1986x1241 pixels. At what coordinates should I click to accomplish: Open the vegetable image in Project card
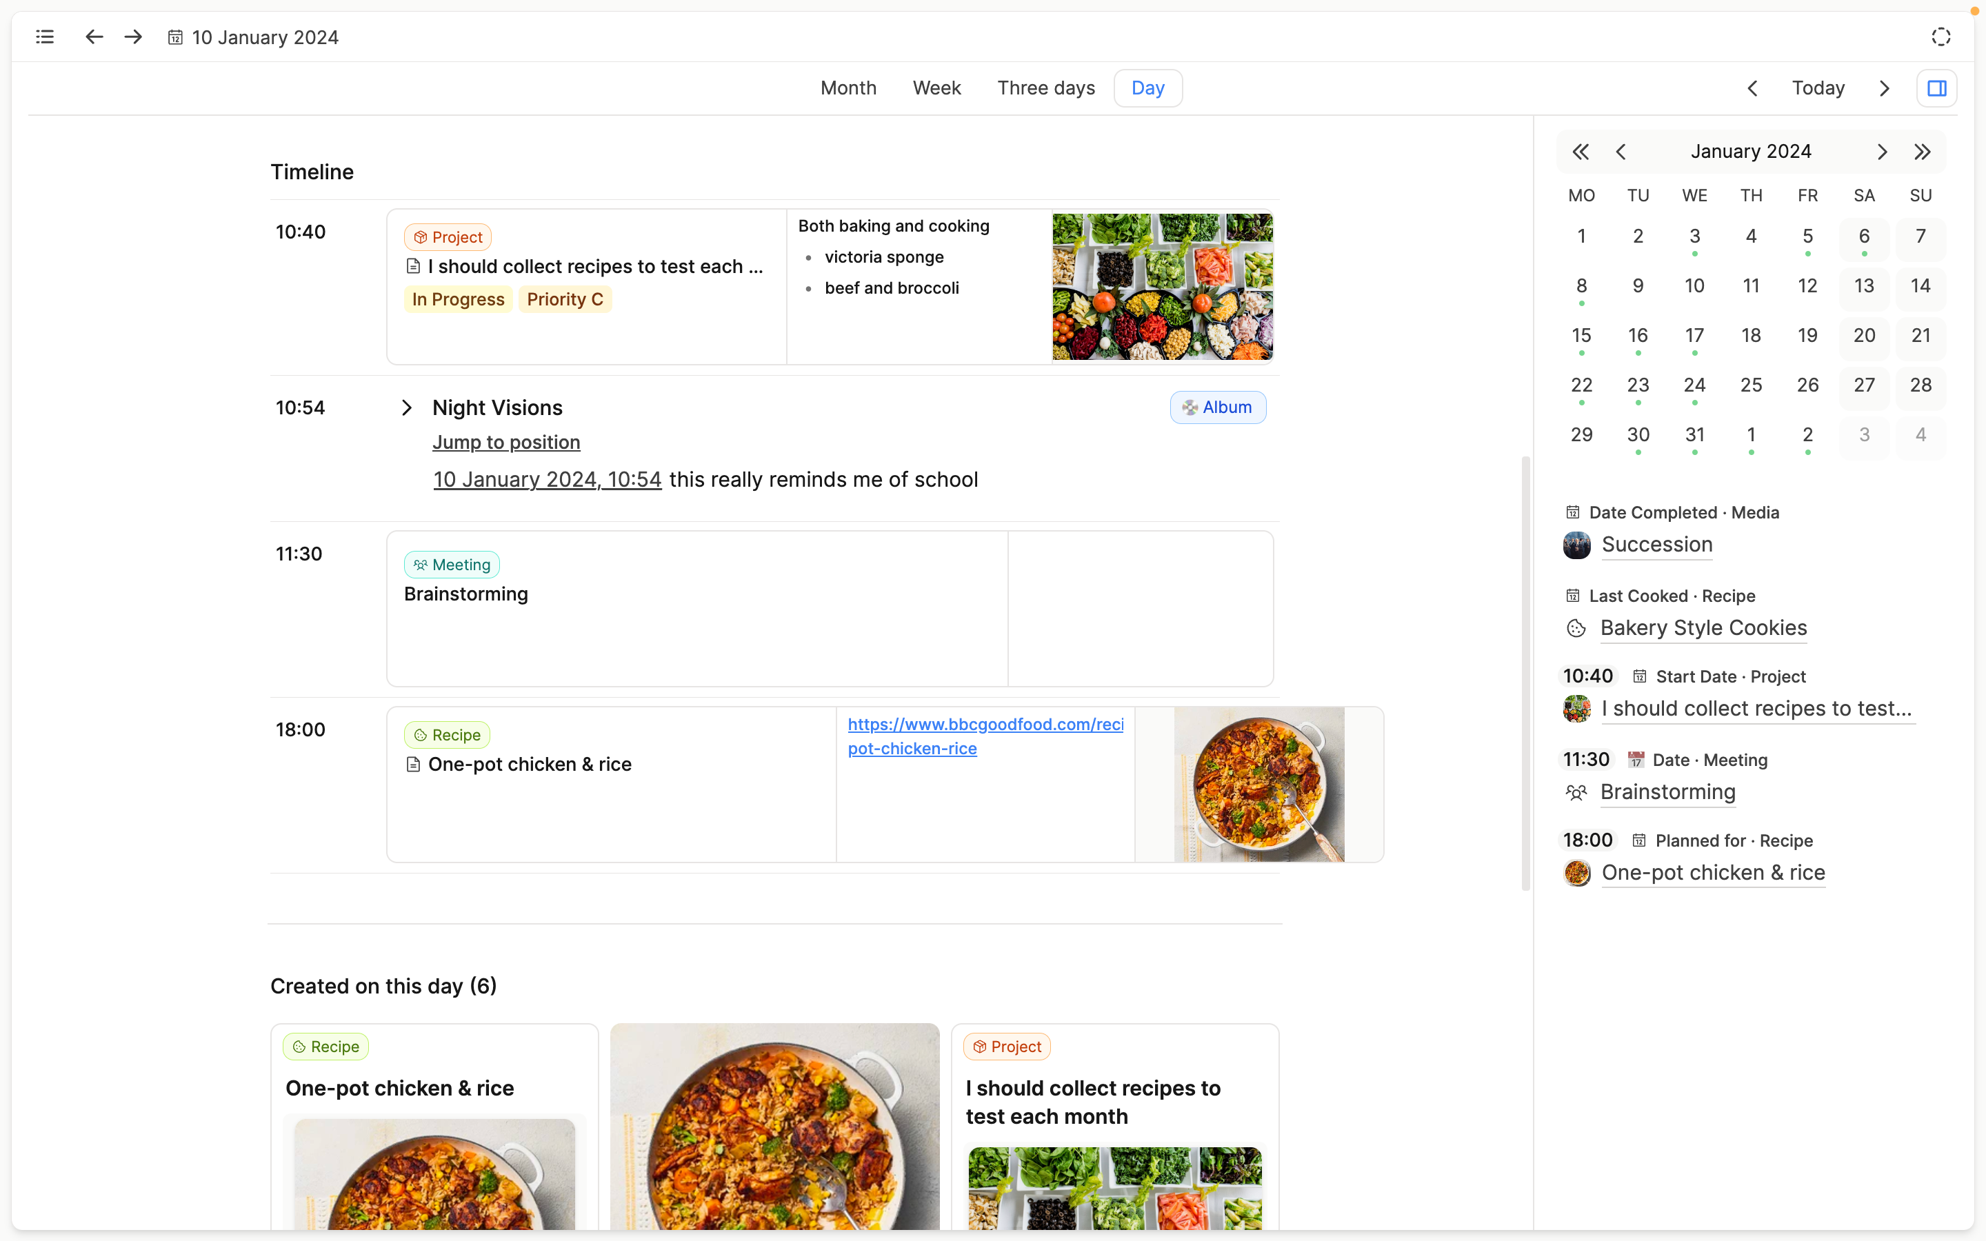pos(1162,286)
